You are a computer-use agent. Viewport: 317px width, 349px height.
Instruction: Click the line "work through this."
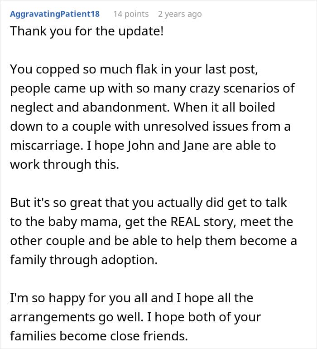64,165
